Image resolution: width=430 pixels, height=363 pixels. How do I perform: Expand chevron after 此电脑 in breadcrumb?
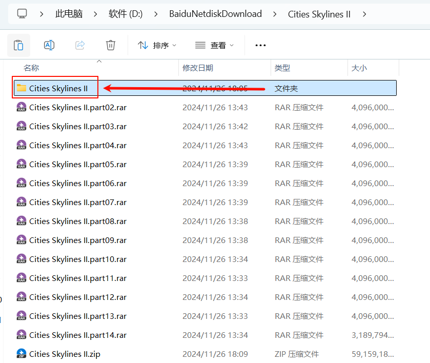point(95,14)
